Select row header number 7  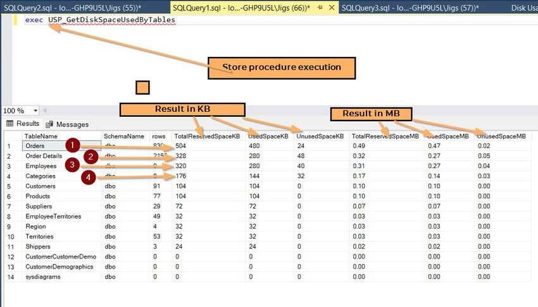[x=13, y=207]
